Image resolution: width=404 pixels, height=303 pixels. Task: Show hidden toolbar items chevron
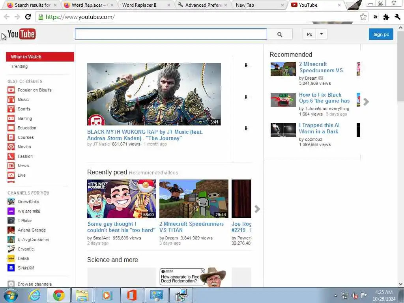376,17
